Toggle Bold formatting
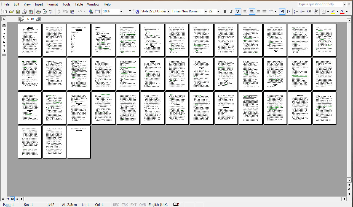 [225, 12]
